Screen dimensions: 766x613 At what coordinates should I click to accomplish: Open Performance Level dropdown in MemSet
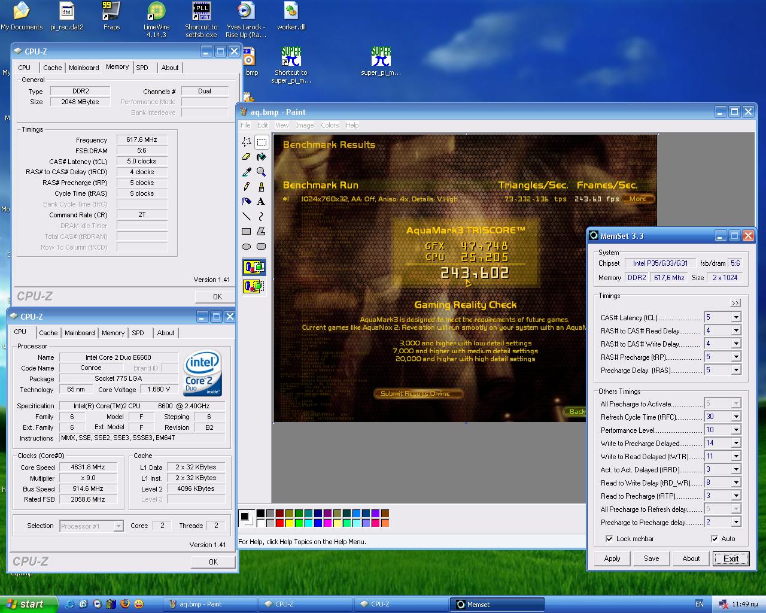[x=736, y=430]
